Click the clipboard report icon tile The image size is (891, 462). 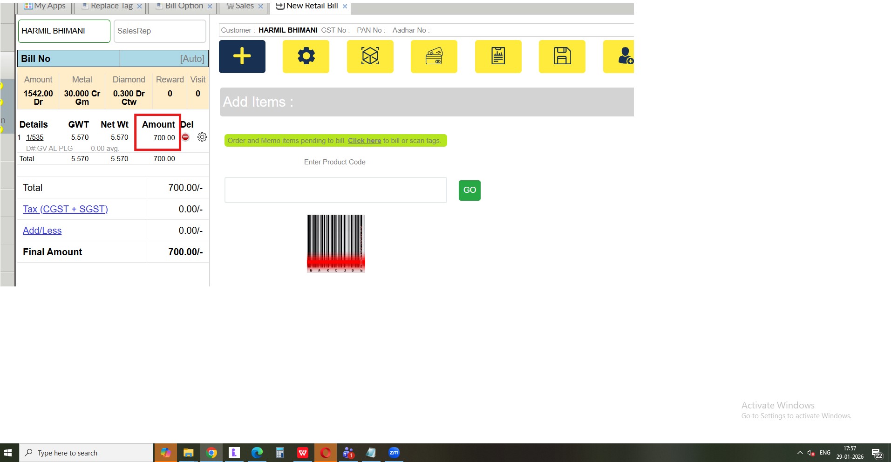[498, 56]
